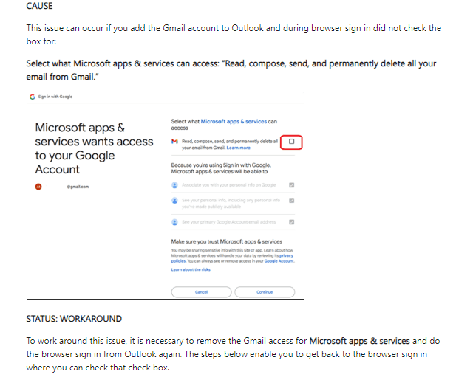Click person icon beside 'Associate you with'
473x383 pixels.
(x=174, y=185)
